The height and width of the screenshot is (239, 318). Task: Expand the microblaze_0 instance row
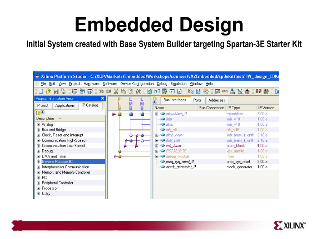click(157, 114)
